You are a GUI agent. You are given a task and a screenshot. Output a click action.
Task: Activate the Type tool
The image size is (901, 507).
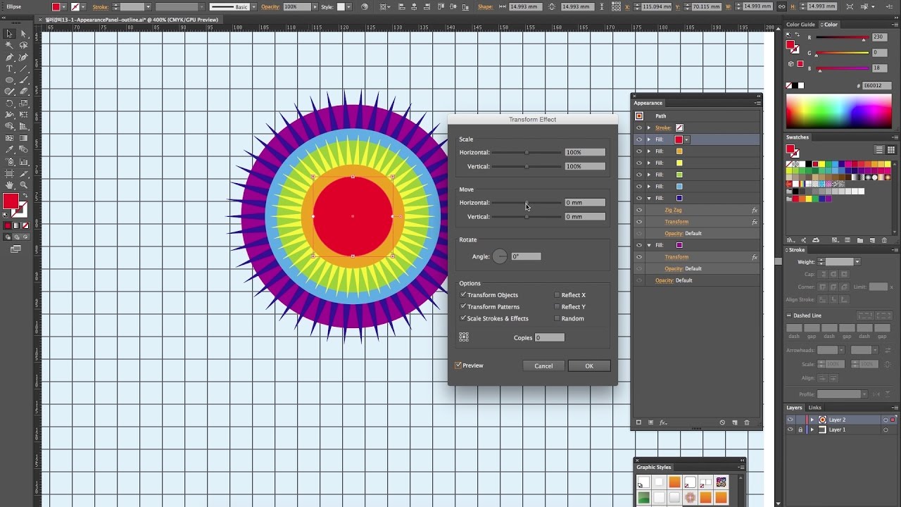click(10, 68)
